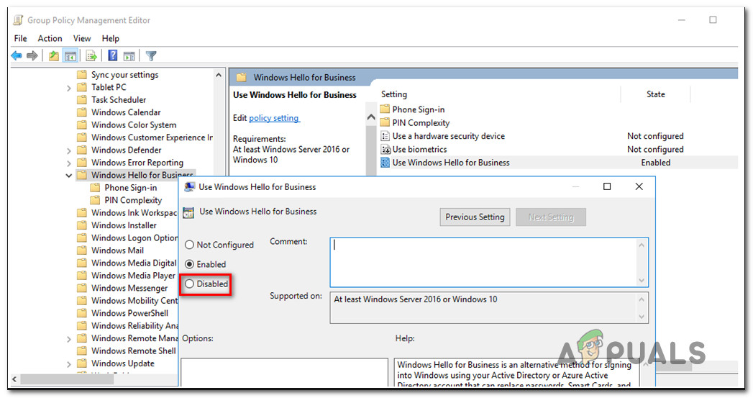The width and height of the screenshot is (753, 398).
Task: Click the Enabled state of Windows Hello row
Action: pos(655,163)
